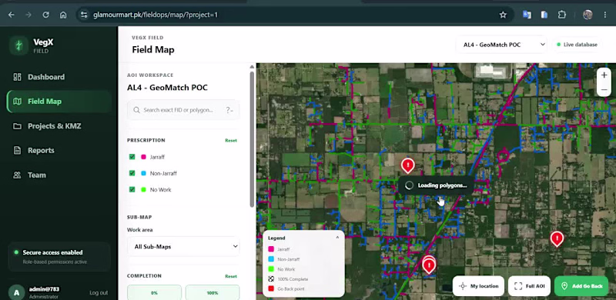
Task: Click the Log out link
Action: pos(99,292)
